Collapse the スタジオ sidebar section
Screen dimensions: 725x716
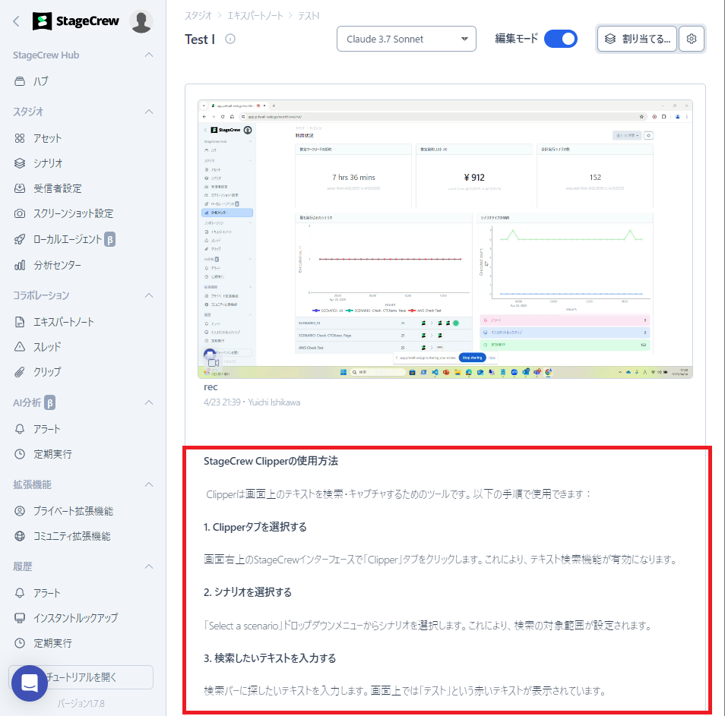(149, 112)
